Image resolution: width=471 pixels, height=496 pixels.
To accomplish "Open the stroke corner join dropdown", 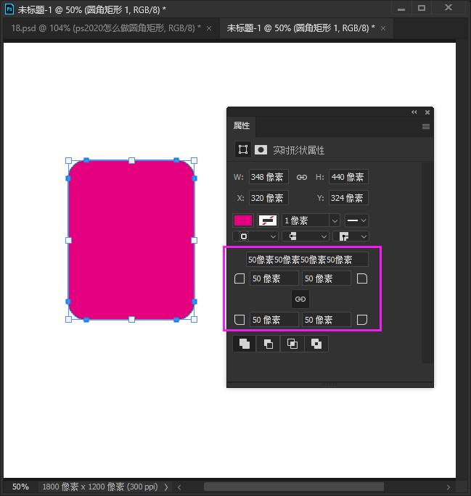I will coord(351,236).
